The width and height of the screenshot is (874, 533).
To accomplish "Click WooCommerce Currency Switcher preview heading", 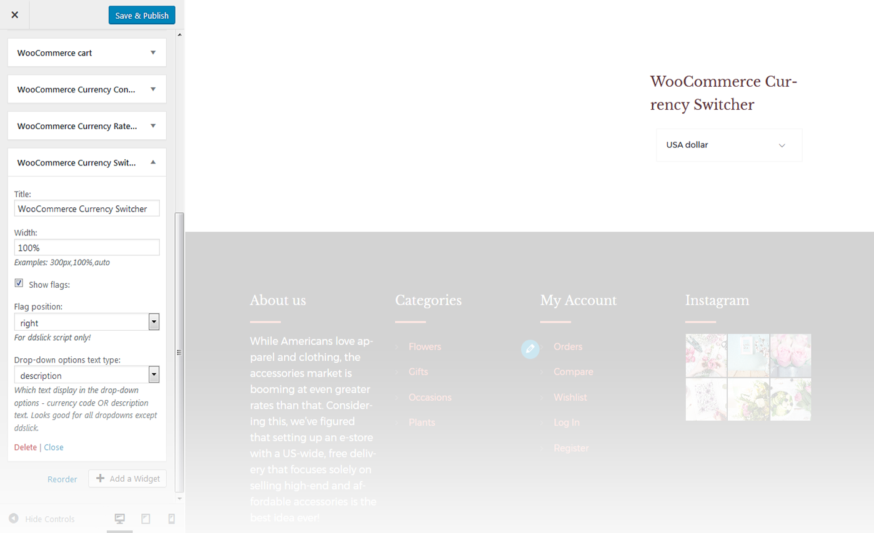I will (x=723, y=93).
